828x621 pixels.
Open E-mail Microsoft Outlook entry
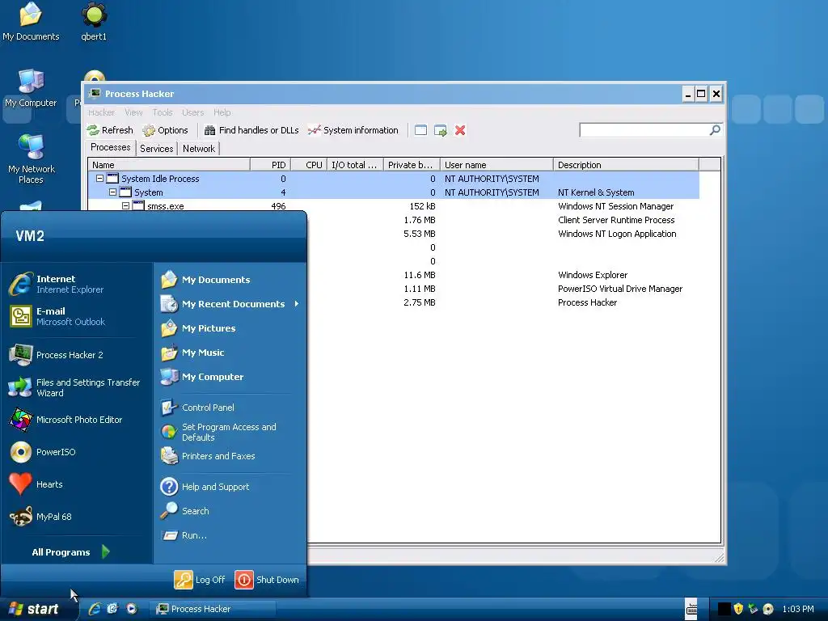[77, 316]
